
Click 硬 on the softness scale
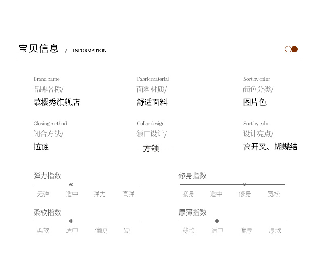coord(126,230)
